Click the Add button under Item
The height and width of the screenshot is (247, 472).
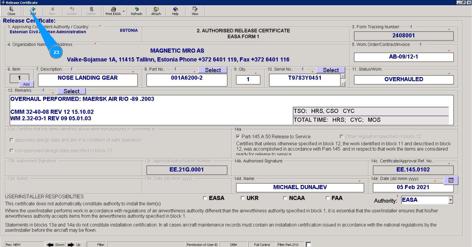(x=26, y=84)
